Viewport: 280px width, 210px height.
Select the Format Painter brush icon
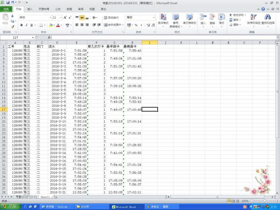[x=12, y=27]
